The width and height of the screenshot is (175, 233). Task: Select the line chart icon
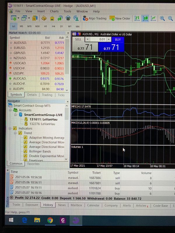(x=153, y=18)
